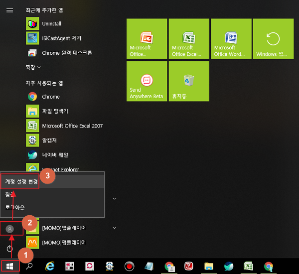299x274 pixels.
Task: Launch the second [MOMO]앱플레이어 app
Action: pos(65,242)
